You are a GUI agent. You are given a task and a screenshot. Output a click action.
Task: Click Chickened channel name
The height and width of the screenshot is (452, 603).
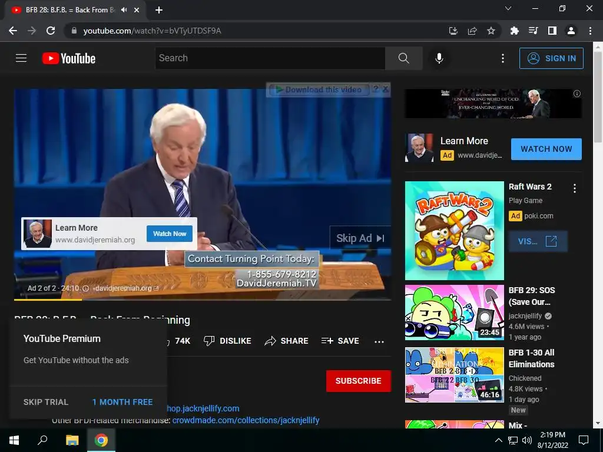click(x=525, y=378)
